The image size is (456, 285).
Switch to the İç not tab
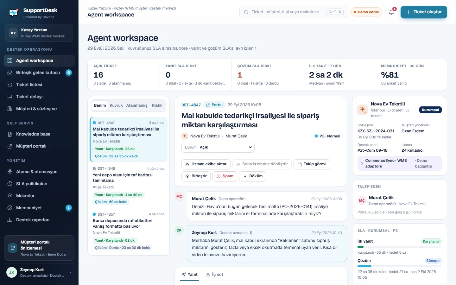click(215, 275)
